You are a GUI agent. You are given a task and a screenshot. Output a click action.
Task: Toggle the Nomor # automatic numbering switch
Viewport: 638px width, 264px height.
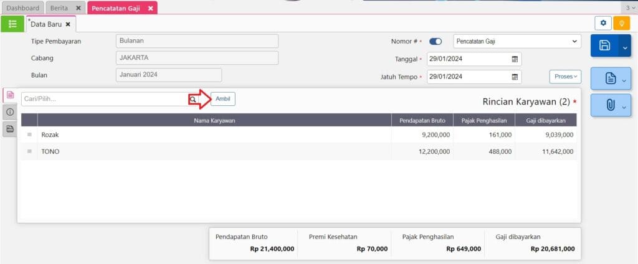(436, 42)
